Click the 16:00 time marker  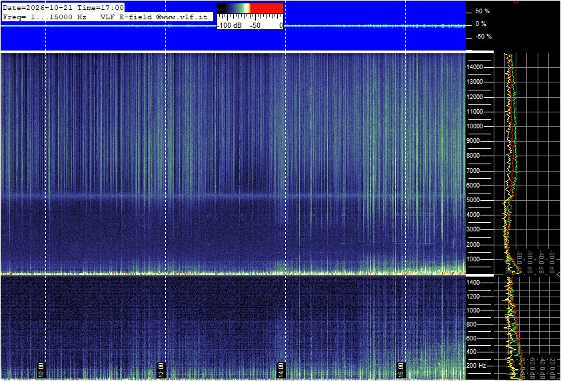pos(400,370)
